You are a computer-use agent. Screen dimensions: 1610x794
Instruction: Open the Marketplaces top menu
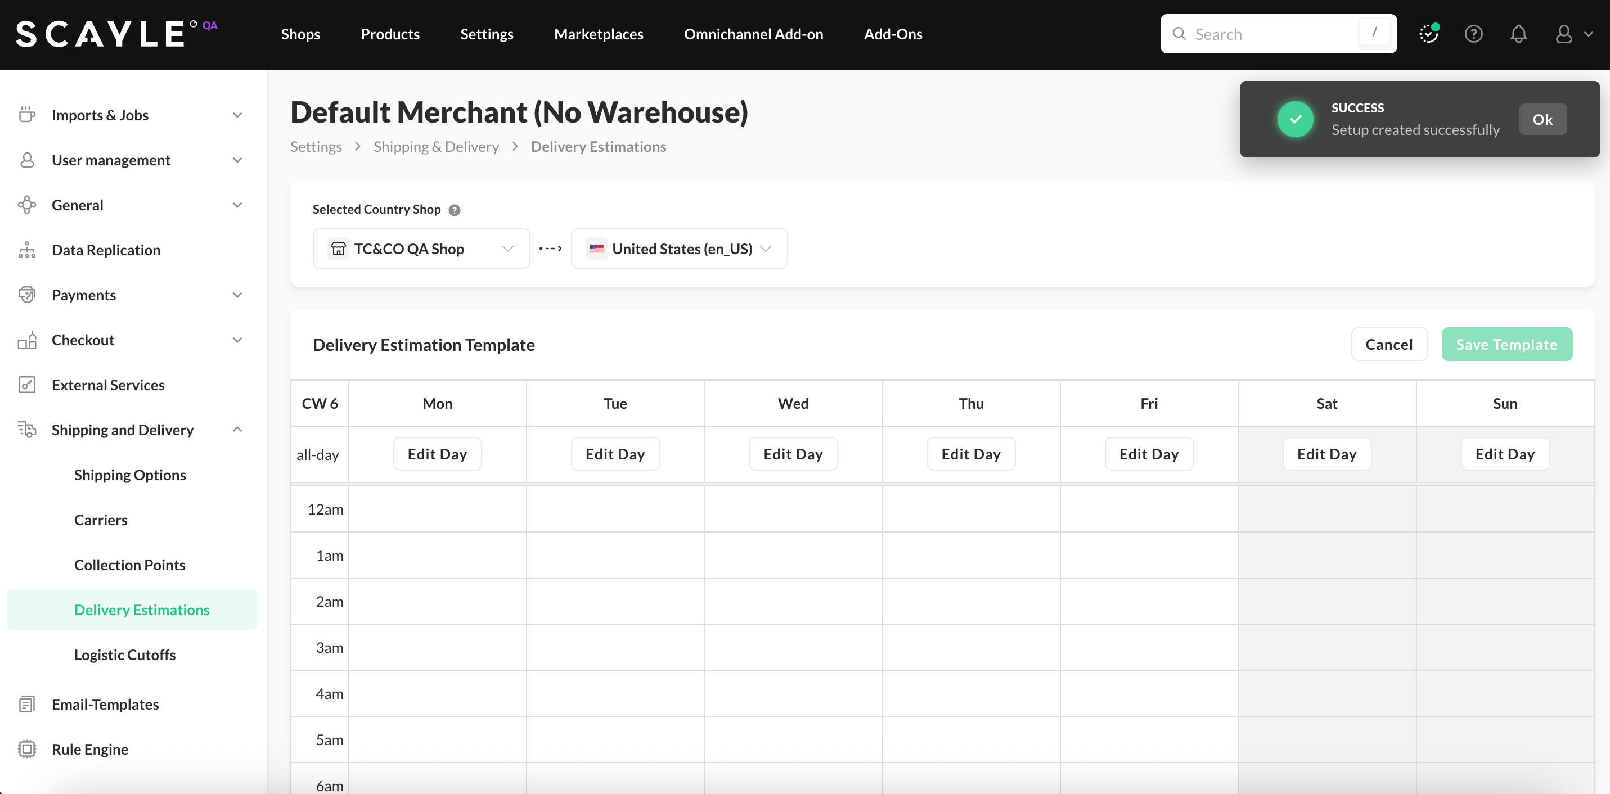(x=598, y=34)
